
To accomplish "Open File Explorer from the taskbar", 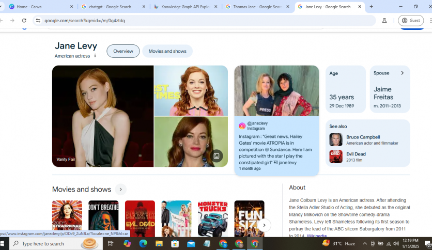I will click(159, 243).
